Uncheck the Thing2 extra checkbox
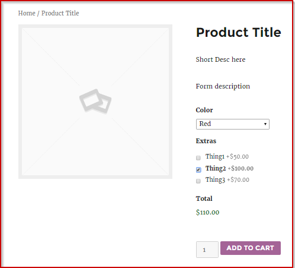295x268 pixels. [x=198, y=170]
